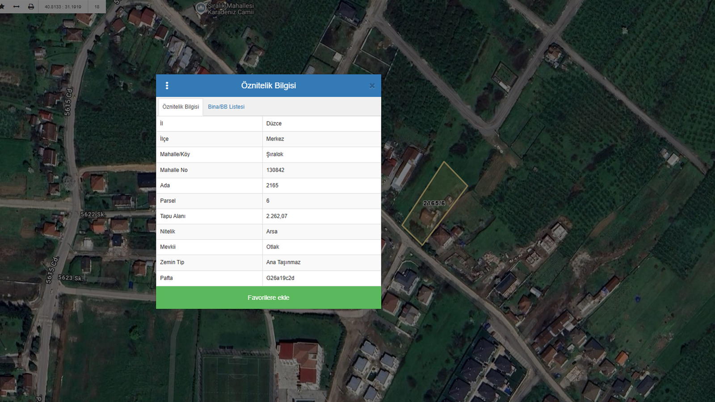Click the 2165/6 parcel label on map
Viewport: 715px width, 402px height.
[x=434, y=203]
